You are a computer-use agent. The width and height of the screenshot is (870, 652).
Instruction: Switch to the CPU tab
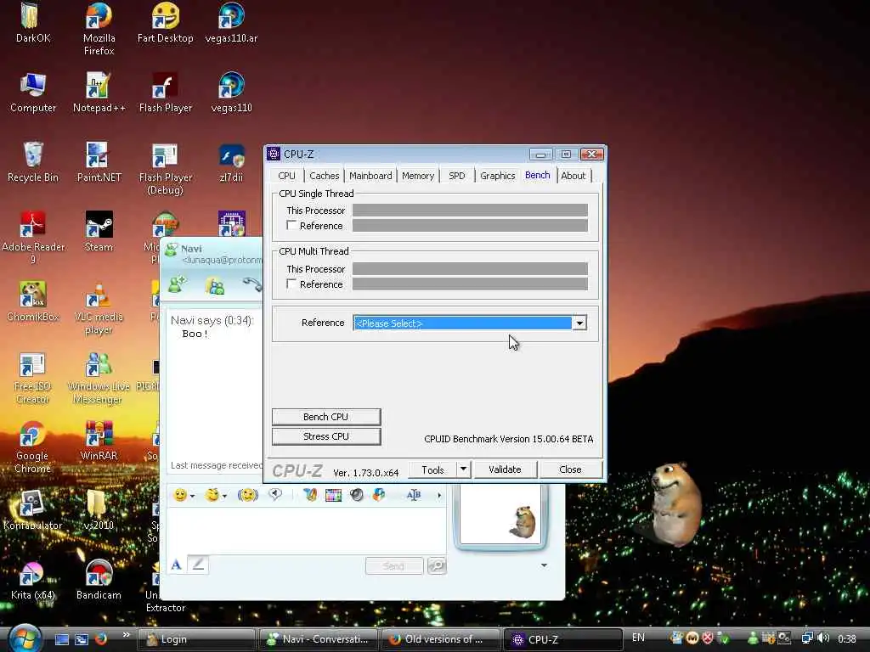(287, 176)
